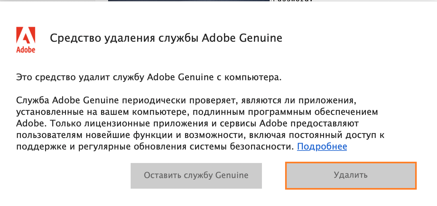Click the sentence Это средство удалит службу
Screen dimensions: 437x206
(80, 78)
